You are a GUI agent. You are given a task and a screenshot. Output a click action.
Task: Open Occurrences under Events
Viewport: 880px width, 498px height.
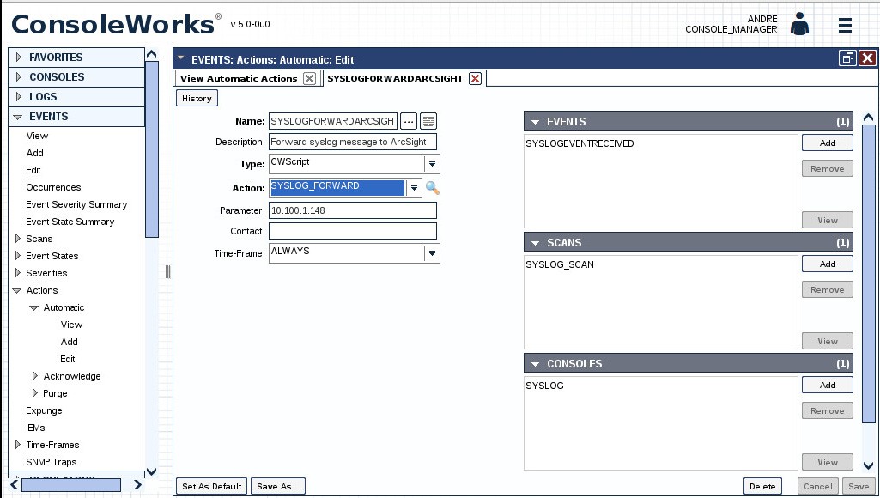click(x=53, y=187)
